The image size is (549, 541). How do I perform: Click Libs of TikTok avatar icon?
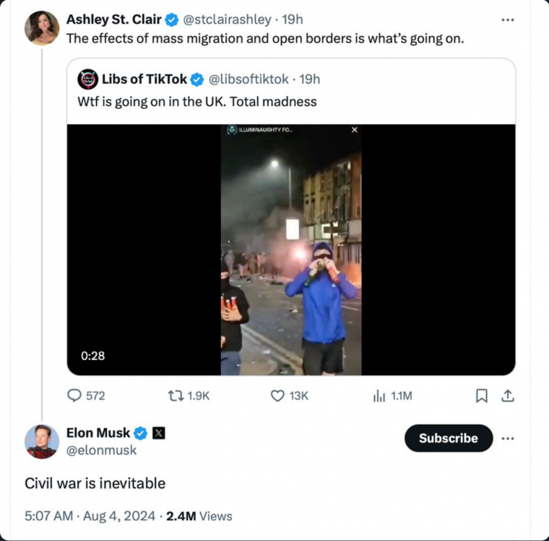coord(87,79)
